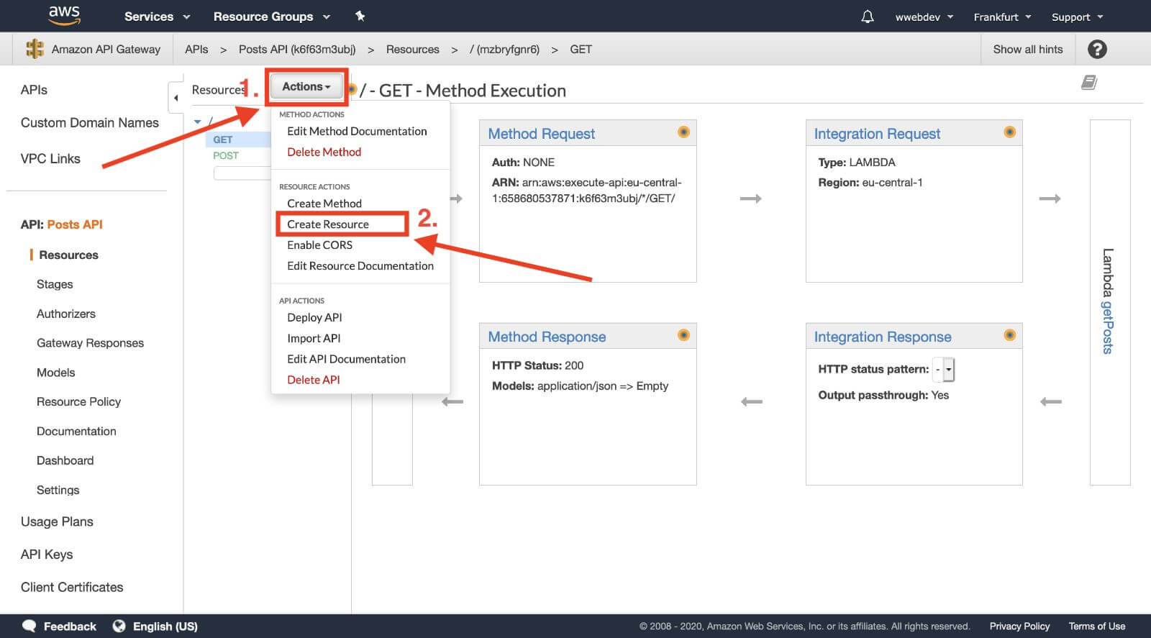Open Settings in sidebar
This screenshot has width=1151, height=638.
[x=58, y=490]
